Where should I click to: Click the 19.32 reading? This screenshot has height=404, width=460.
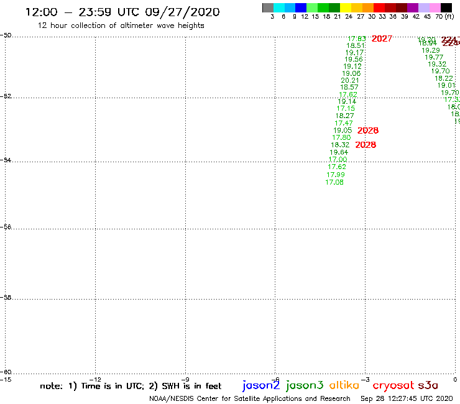pos(437,64)
